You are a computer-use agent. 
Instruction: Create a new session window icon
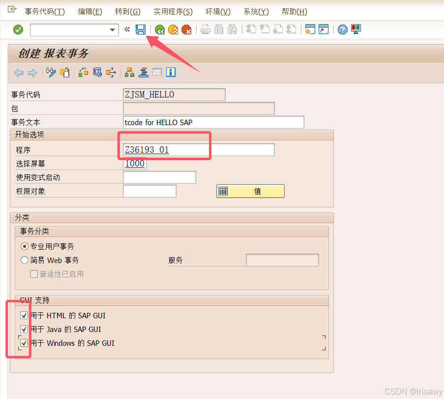(310, 30)
